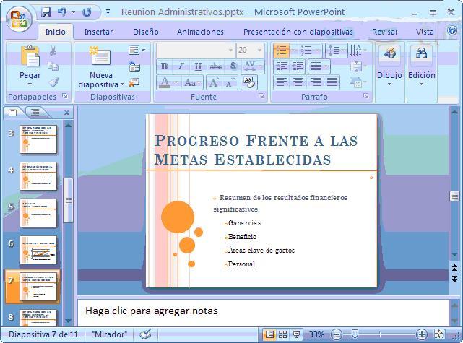Undo the last action
463x343 pixels.
[x=62, y=12]
